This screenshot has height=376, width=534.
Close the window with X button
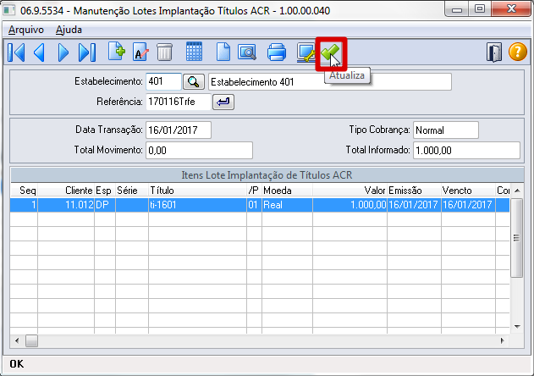(x=511, y=8)
